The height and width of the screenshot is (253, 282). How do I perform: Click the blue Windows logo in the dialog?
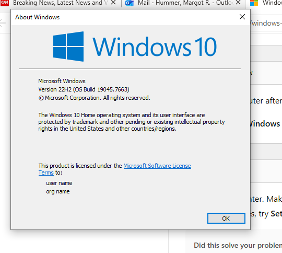(x=68, y=47)
